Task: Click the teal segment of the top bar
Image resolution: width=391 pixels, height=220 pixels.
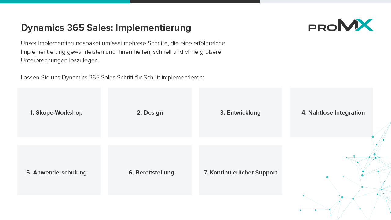Action: point(65,2)
